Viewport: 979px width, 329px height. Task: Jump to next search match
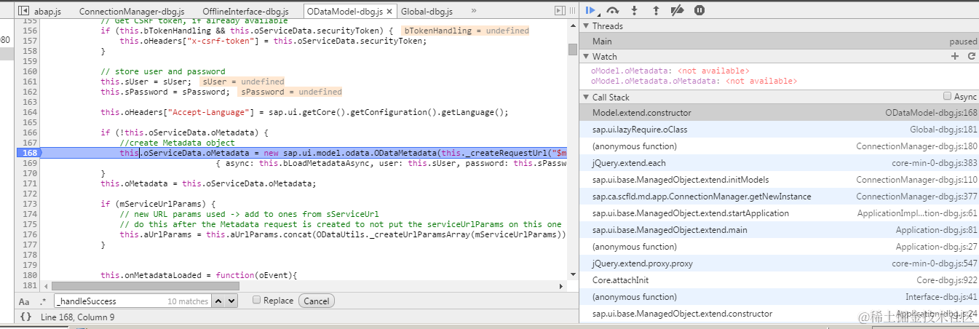pyautogui.click(x=231, y=301)
